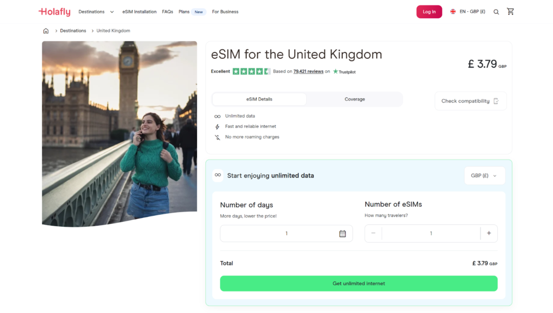Switch to the Coverage tab
The width and height of the screenshot is (553, 313).
pos(354,99)
